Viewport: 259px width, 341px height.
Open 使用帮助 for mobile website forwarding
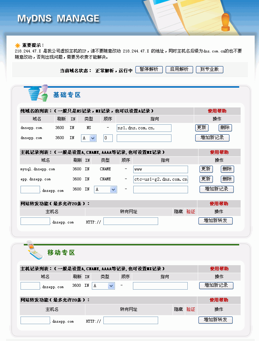pos(219,300)
